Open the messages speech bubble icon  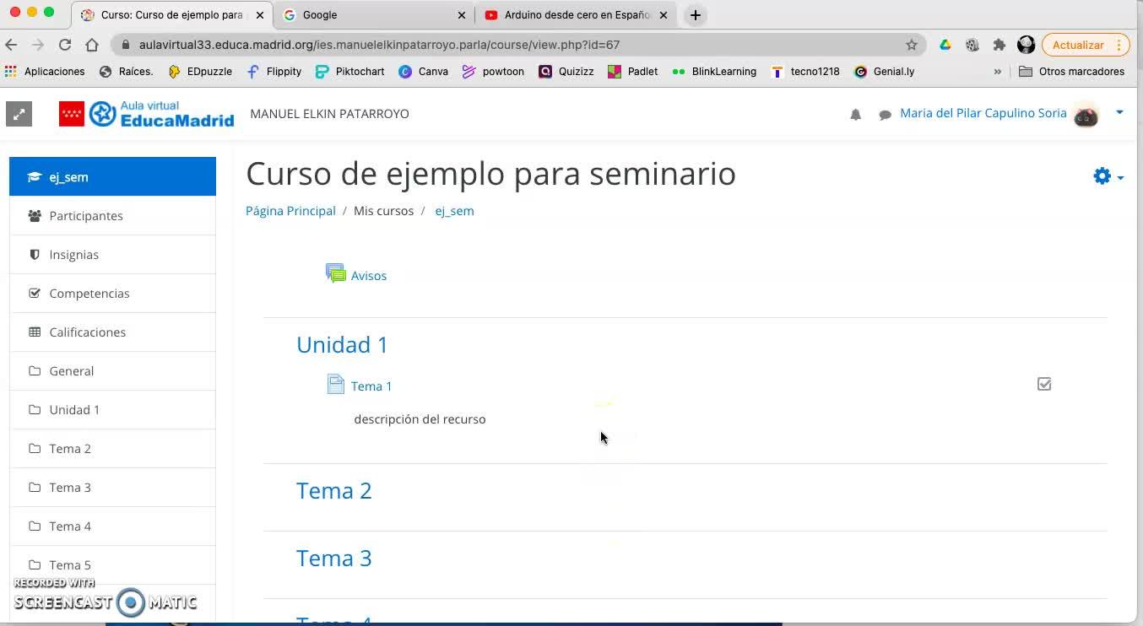tap(885, 115)
